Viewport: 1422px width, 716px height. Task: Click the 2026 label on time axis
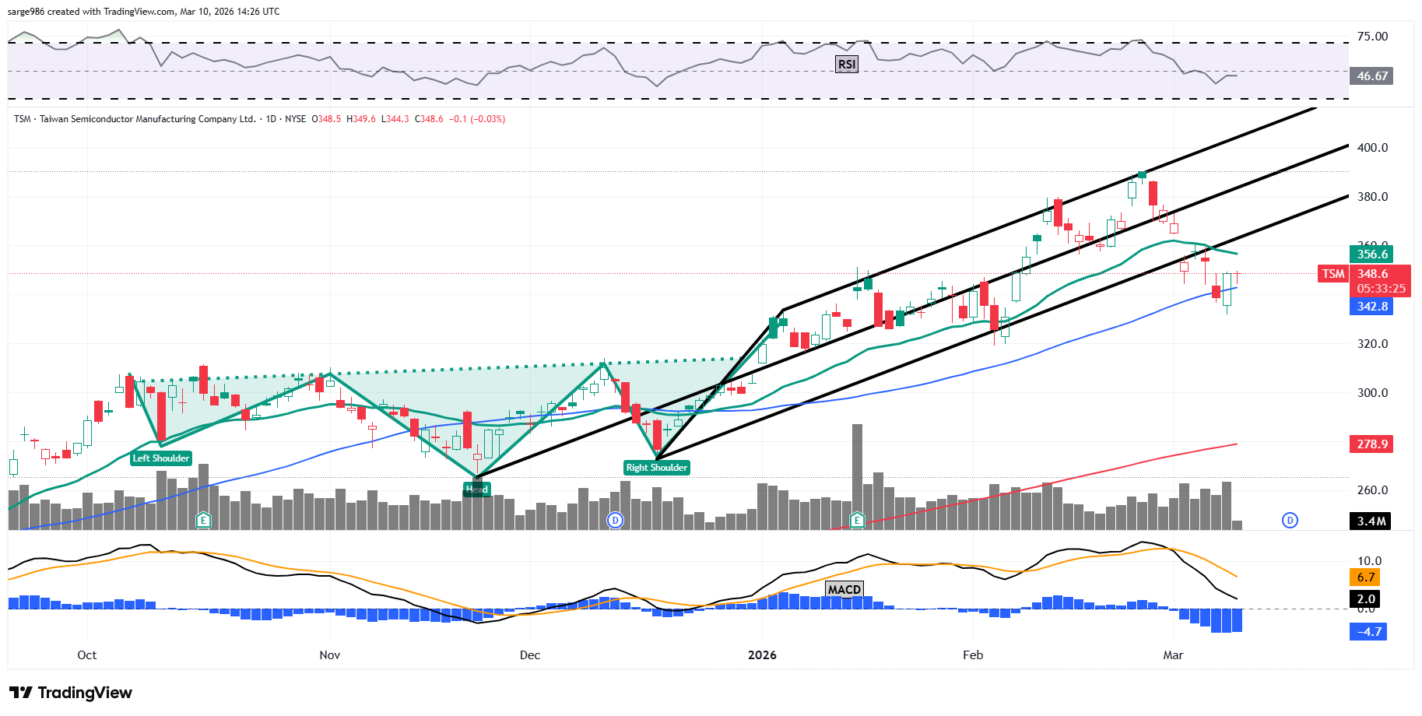point(762,655)
